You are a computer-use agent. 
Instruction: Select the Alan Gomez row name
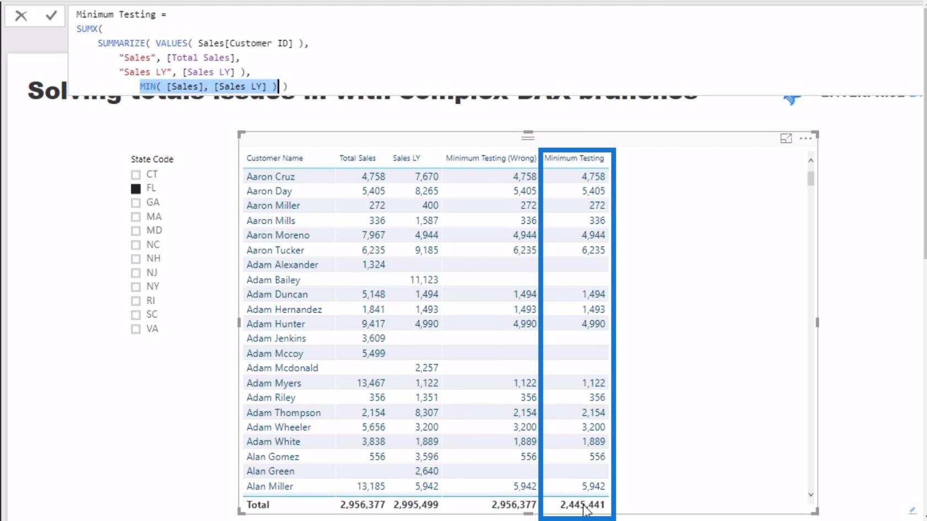tap(273, 456)
